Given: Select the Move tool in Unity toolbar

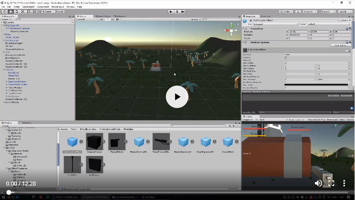Looking at the screenshot, I should (x=11, y=12).
